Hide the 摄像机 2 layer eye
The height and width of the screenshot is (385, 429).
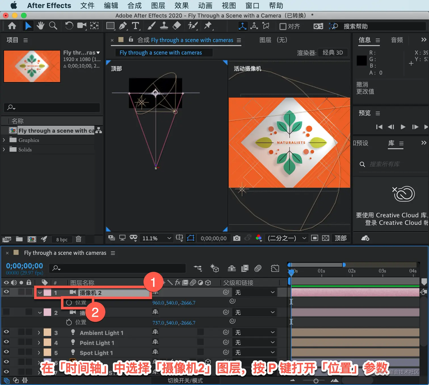point(6,292)
